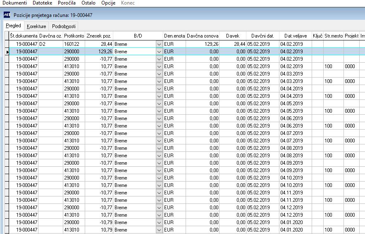The width and height of the screenshot is (365, 234).
Task: Sort by the Znesek poz. column header
Action: tap(99, 36)
